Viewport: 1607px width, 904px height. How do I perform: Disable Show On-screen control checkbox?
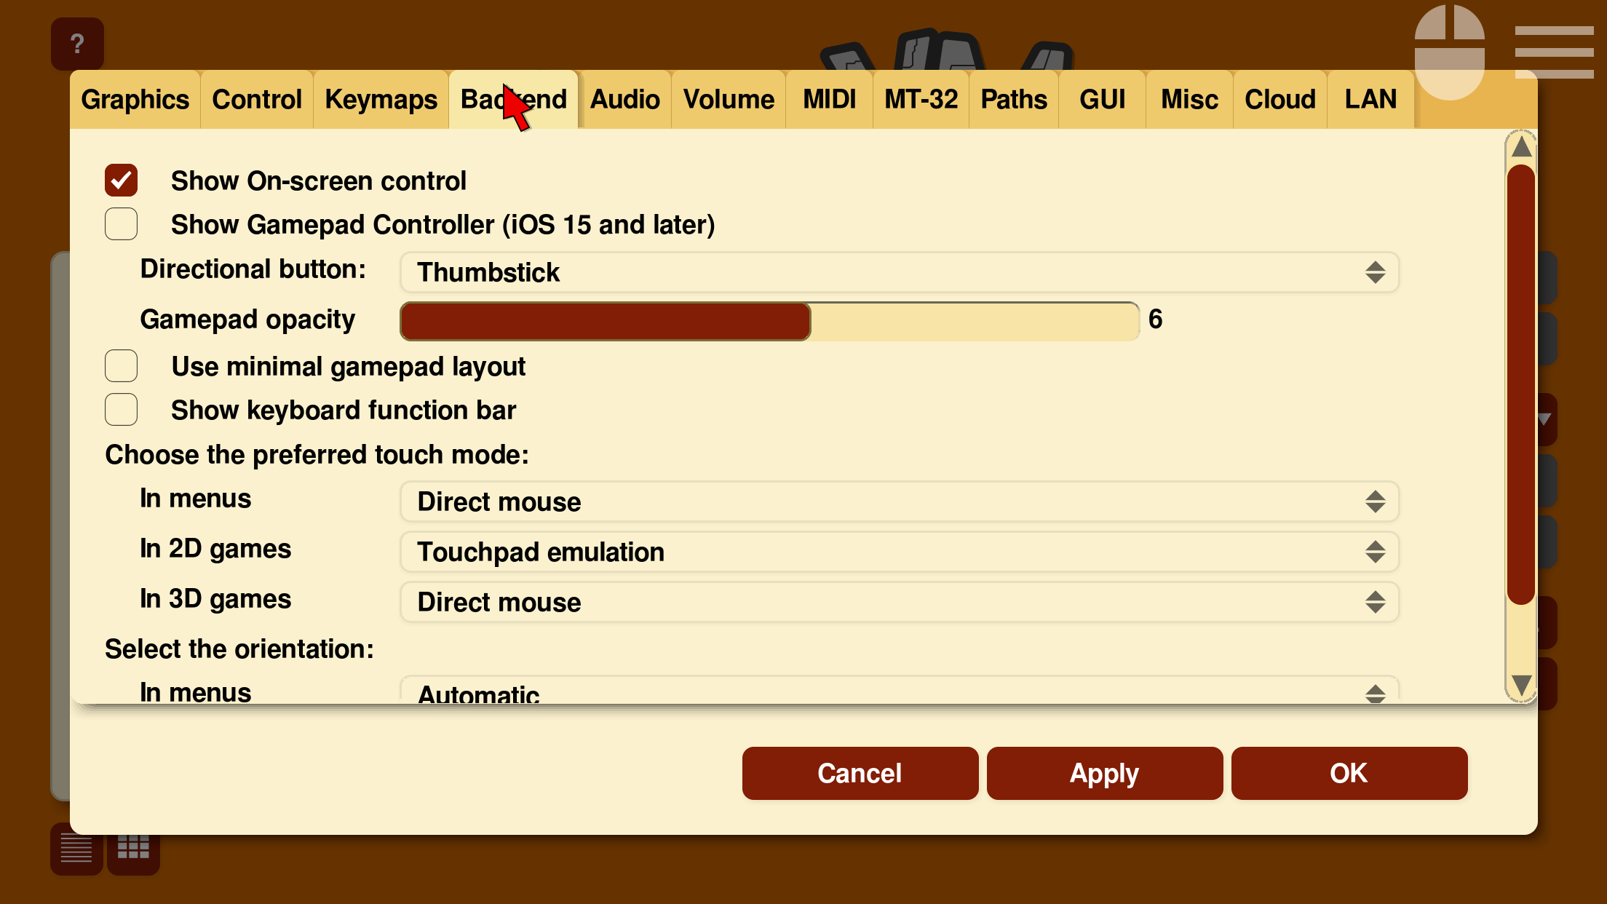click(x=122, y=181)
